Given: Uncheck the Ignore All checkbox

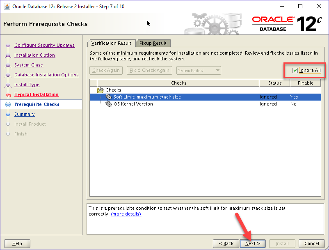Looking at the screenshot, I should 295,71.
